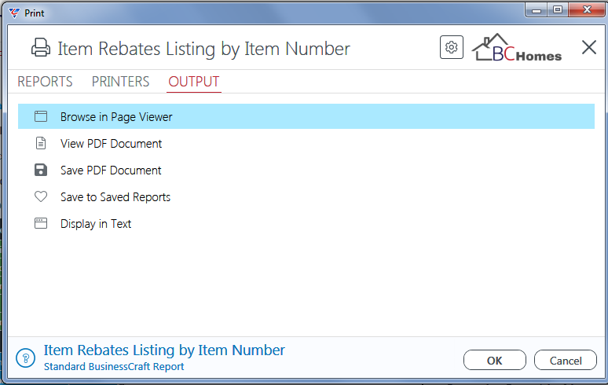Click the View PDF Document page icon
Viewport: 608px width, 385px height.
coord(41,143)
